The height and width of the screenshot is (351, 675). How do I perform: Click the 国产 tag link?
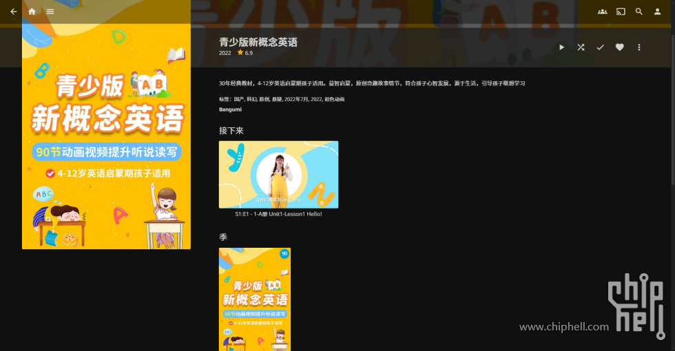tap(240, 99)
